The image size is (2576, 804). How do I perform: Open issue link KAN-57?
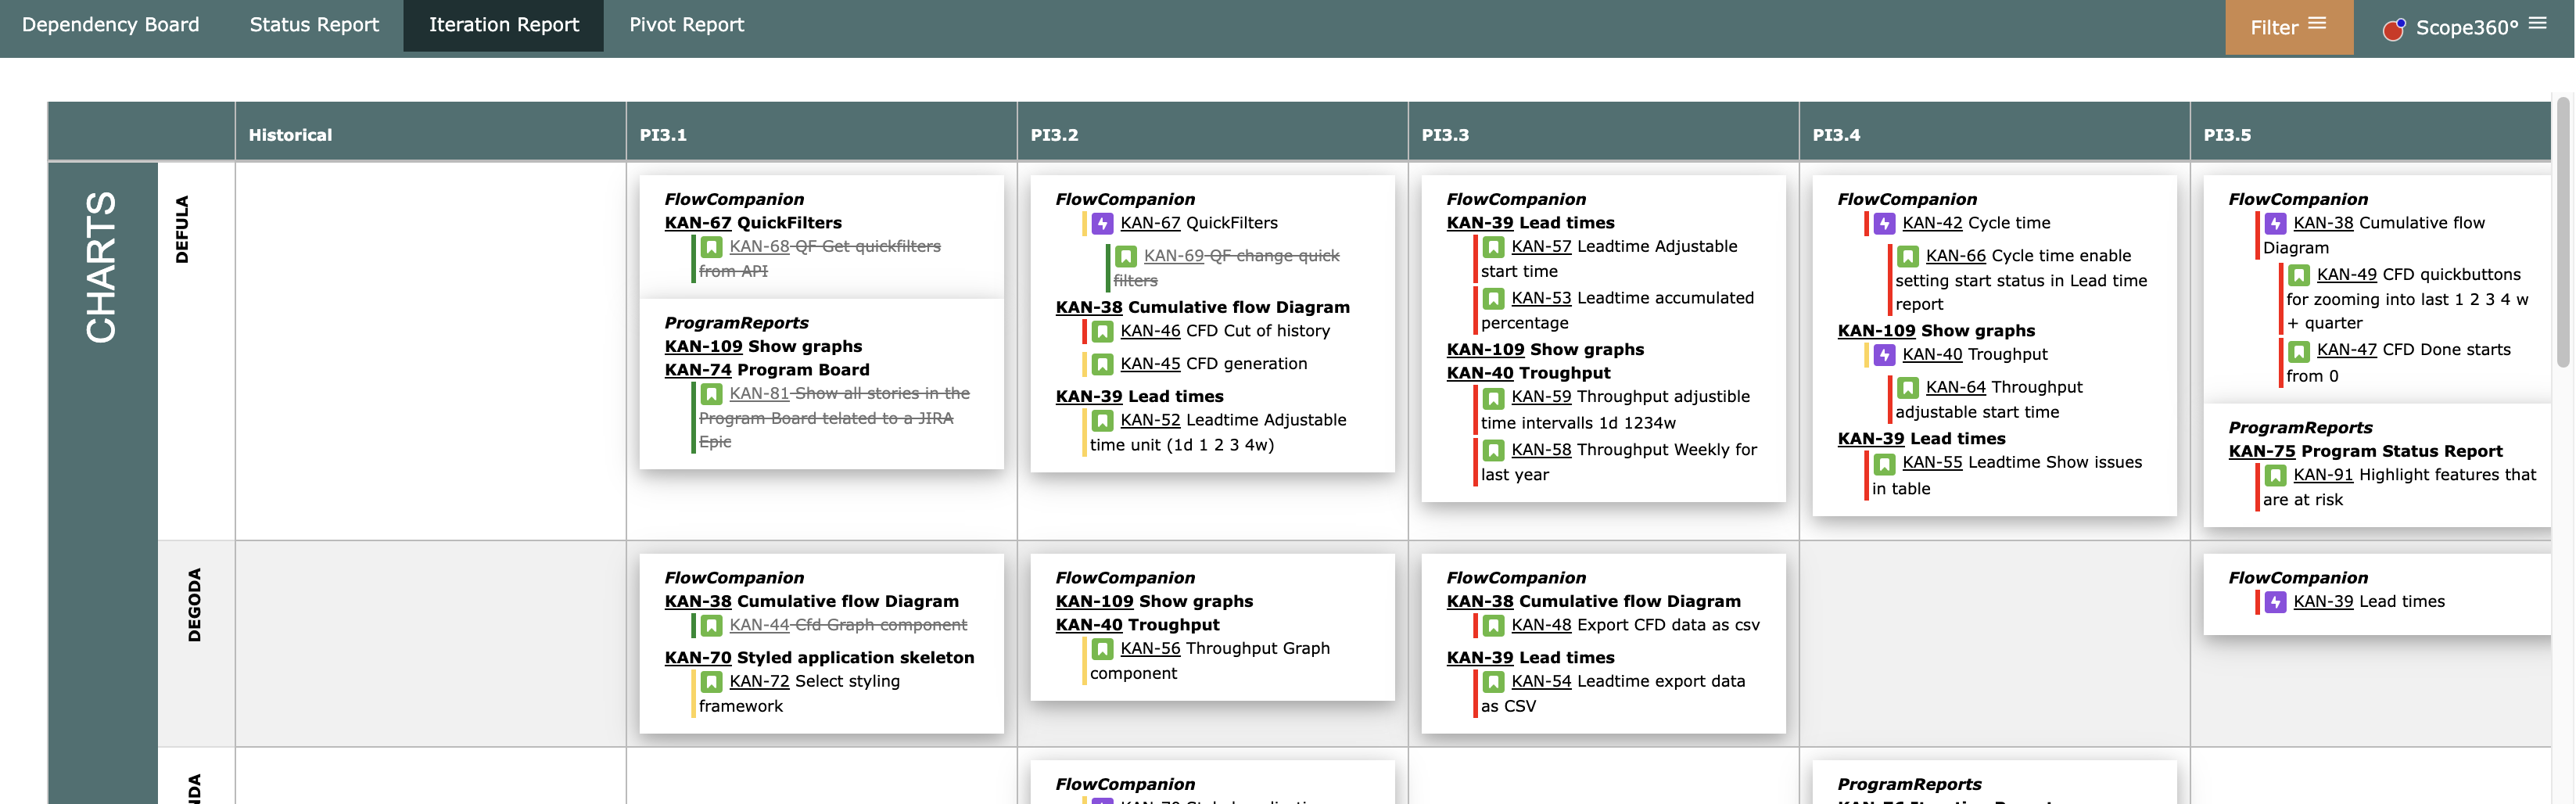point(1541,246)
